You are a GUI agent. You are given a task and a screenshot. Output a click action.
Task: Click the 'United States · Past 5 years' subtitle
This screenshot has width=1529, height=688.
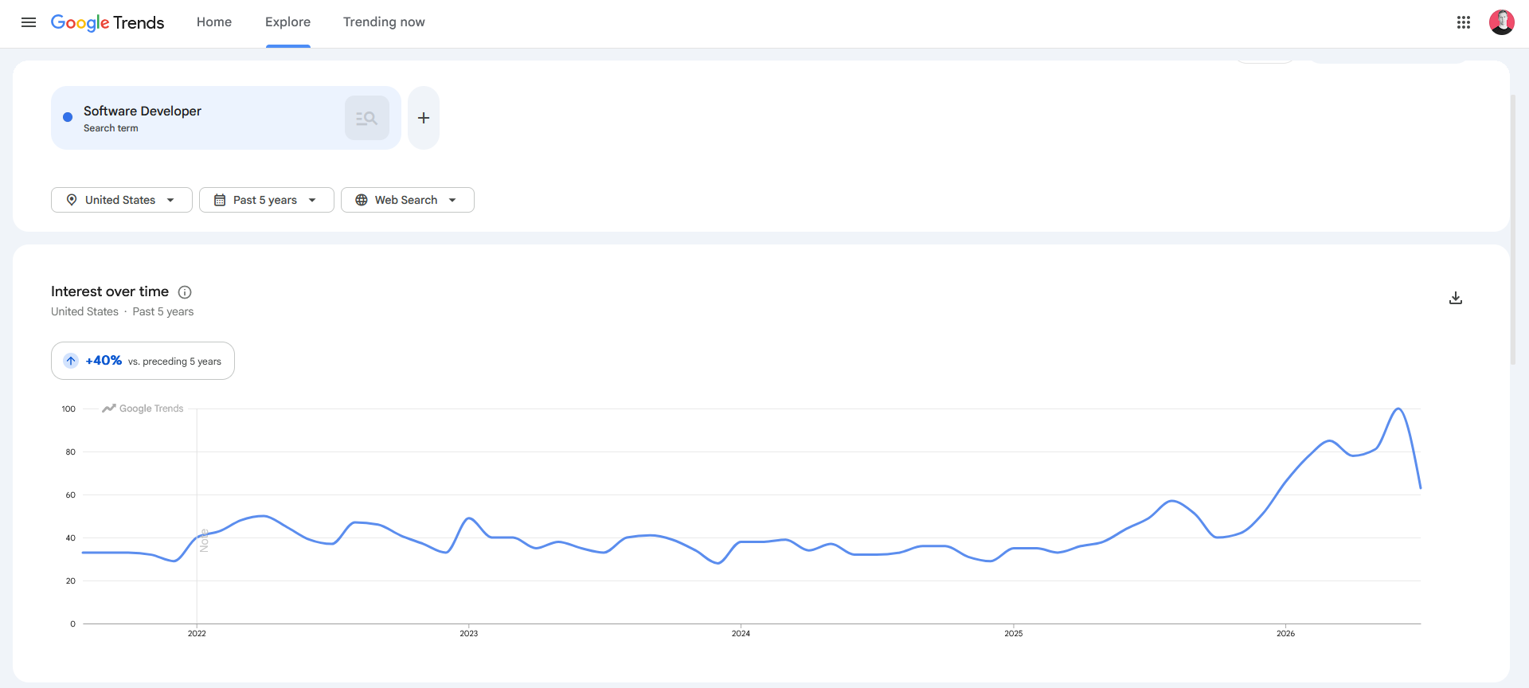(123, 311)
